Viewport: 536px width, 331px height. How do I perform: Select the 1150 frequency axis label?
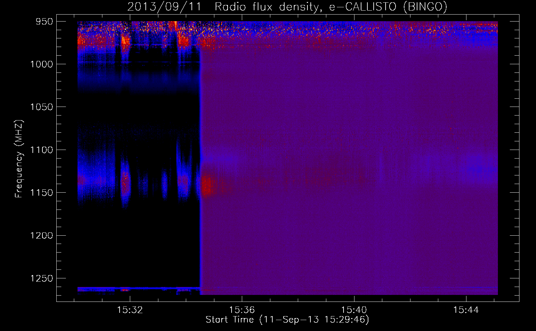pos(41,193)
